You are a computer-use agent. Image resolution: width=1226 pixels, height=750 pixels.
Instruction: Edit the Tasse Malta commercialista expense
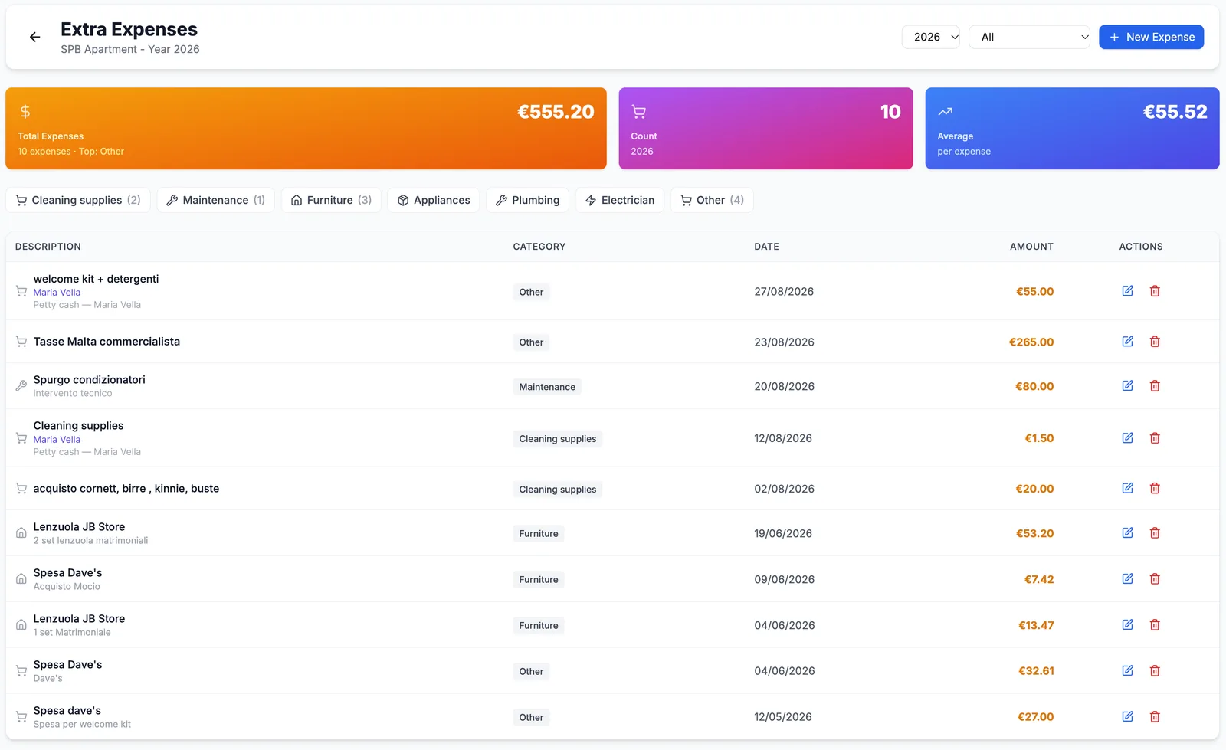[1127, 342]
